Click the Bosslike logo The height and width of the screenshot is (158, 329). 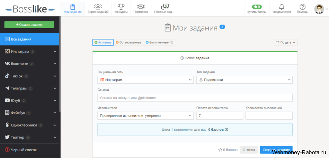click(x=30, y=9)
